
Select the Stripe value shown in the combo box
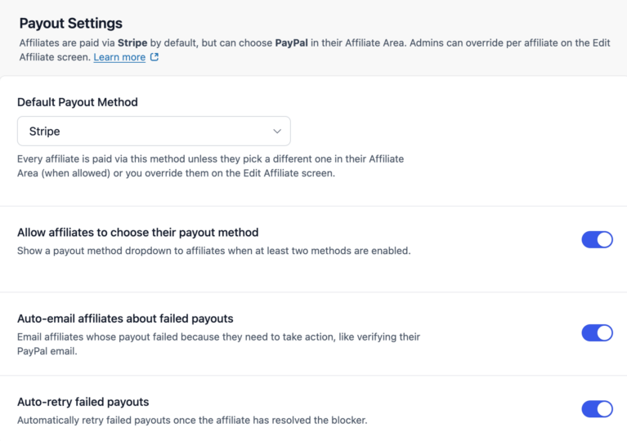point(44,131)
